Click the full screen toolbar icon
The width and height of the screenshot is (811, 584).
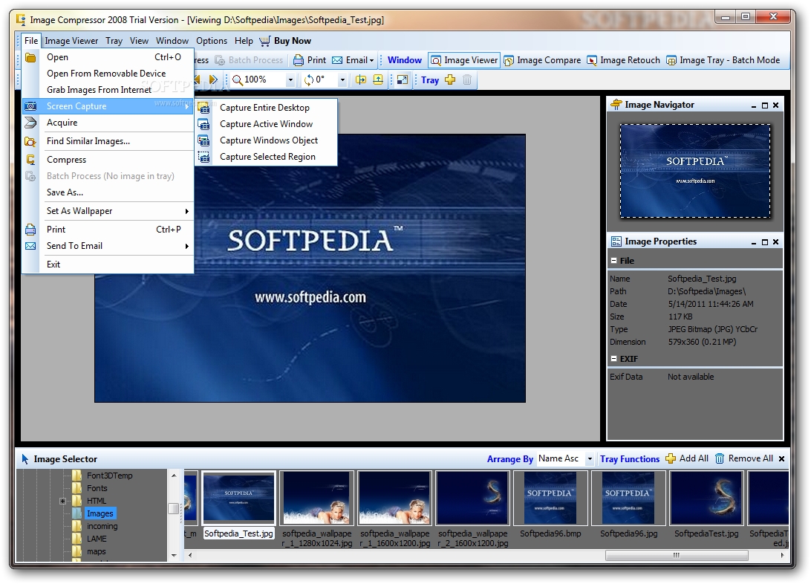click(403, 80)
